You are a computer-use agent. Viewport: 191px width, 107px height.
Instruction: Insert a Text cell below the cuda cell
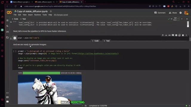click(x=107, y=41)
